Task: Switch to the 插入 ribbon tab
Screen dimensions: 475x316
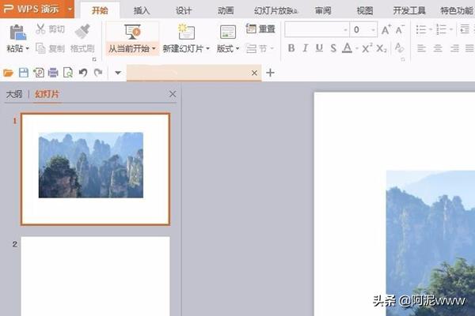Action: [142, 11]
